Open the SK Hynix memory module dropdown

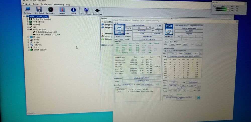[183, 51]
